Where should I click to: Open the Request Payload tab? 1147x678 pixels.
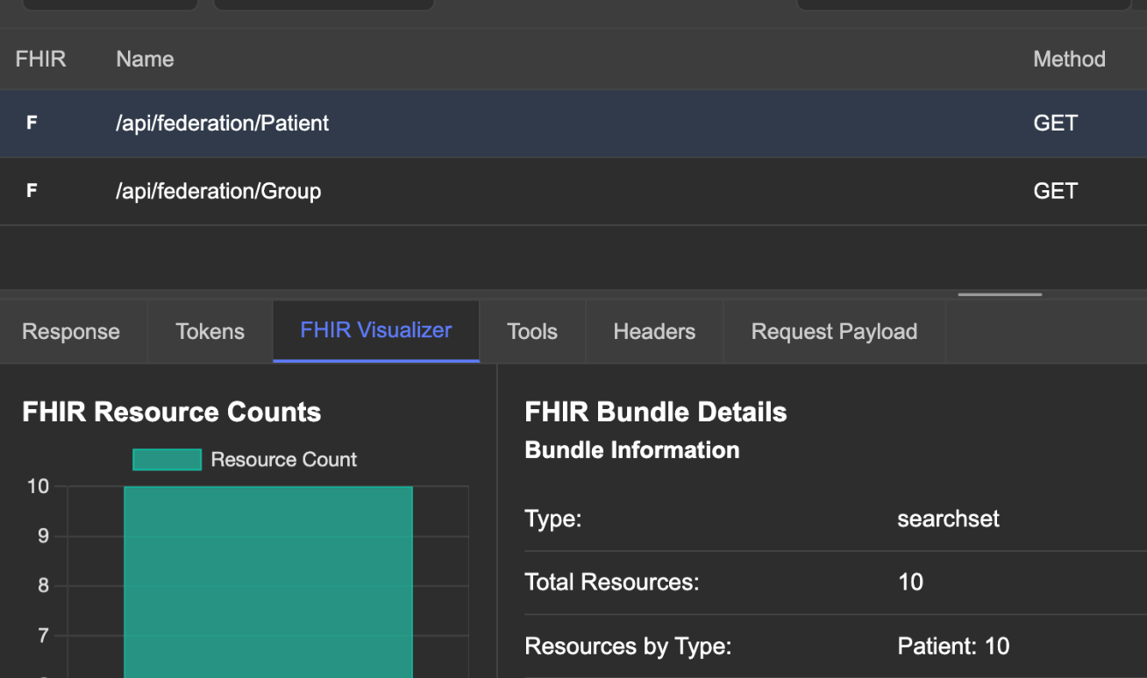tap(833, 331)
